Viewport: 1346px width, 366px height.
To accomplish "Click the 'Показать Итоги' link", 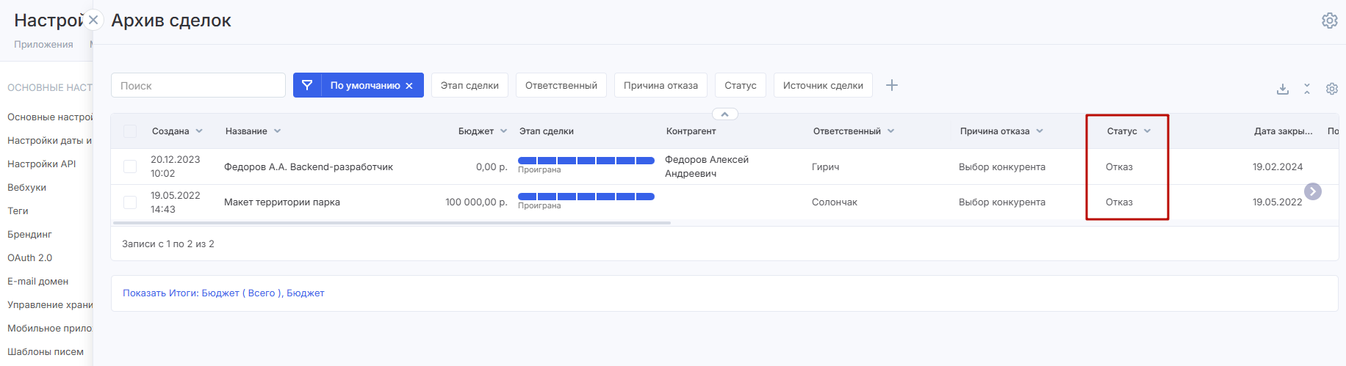I will coord(223,293).
